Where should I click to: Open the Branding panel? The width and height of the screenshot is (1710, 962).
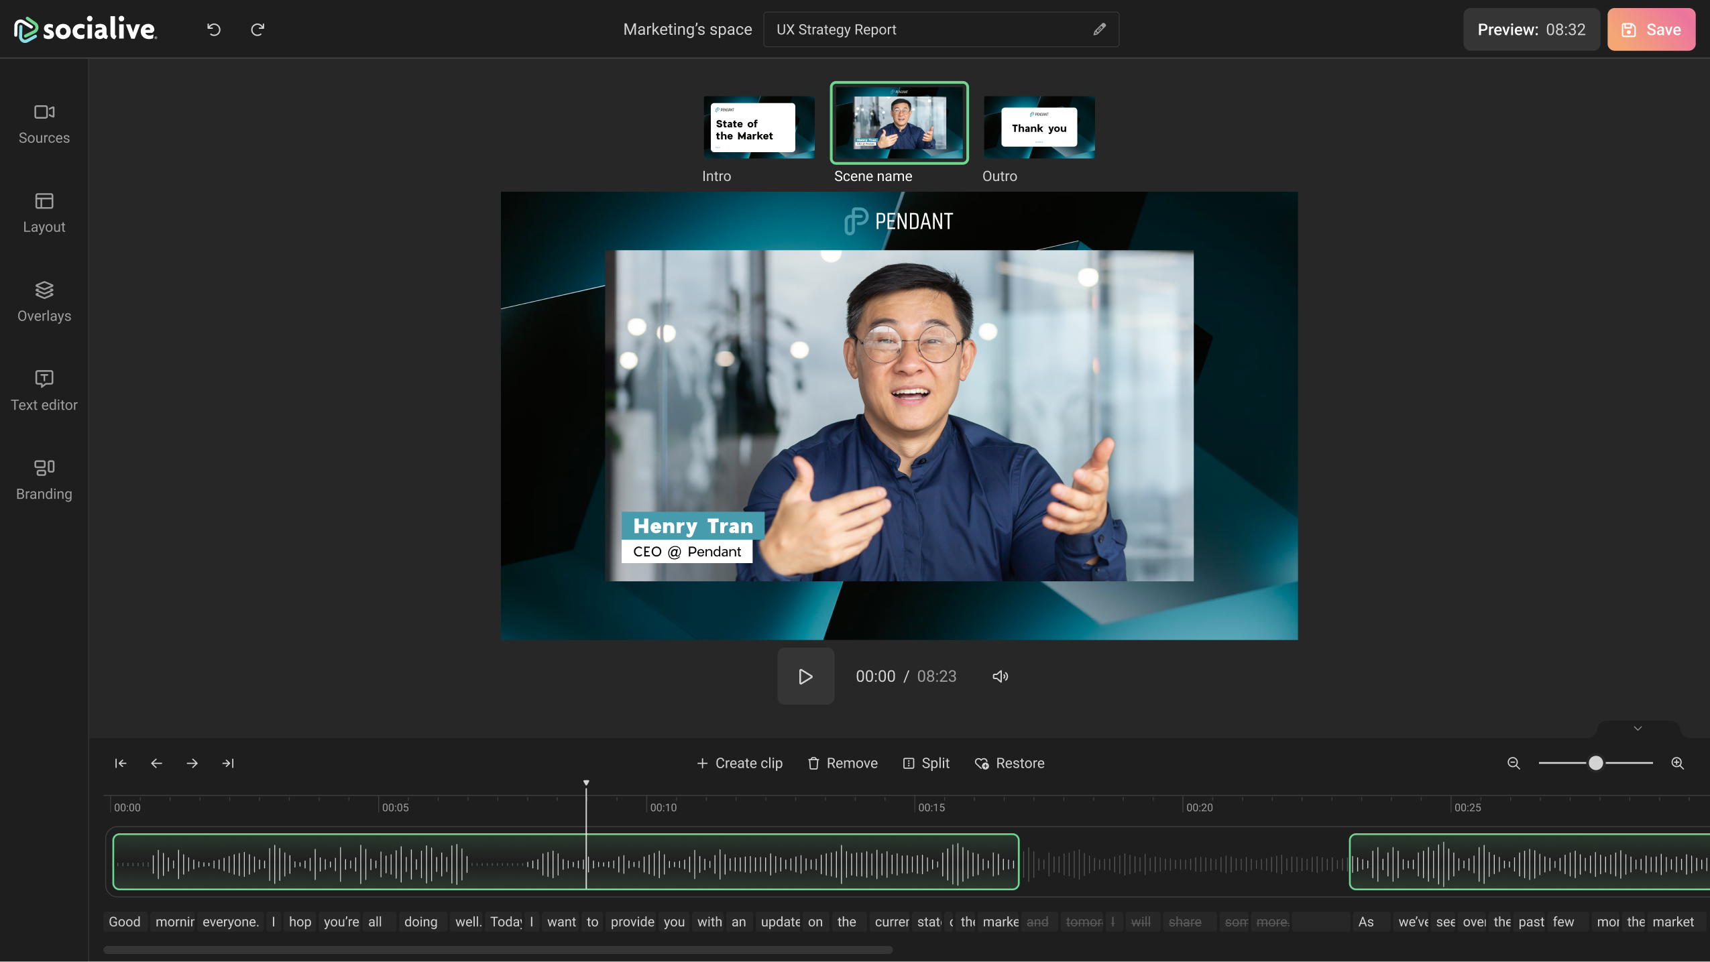coord(43,479)
